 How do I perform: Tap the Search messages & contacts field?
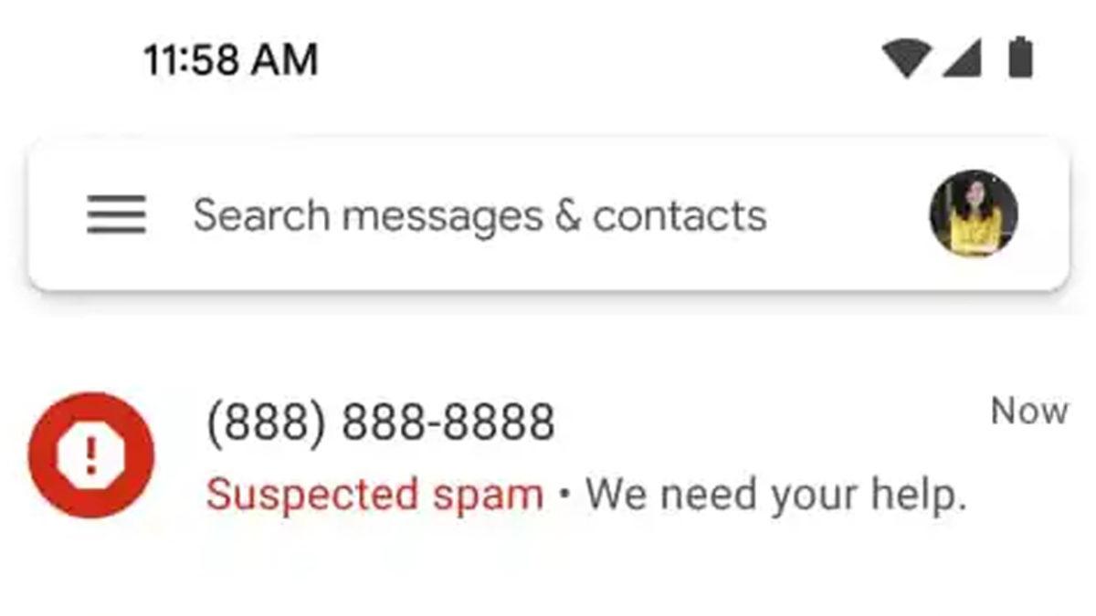click(482, 215)
